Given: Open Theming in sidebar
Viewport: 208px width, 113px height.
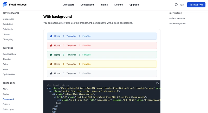Looking at the screenshot, I should (7, 59).
